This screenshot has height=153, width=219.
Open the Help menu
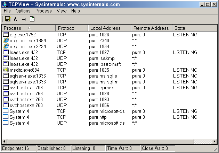[75, 11]
